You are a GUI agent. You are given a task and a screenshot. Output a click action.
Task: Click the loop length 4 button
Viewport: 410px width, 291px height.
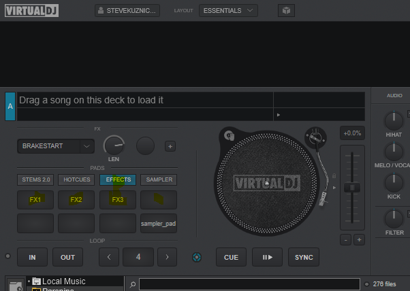138,257
